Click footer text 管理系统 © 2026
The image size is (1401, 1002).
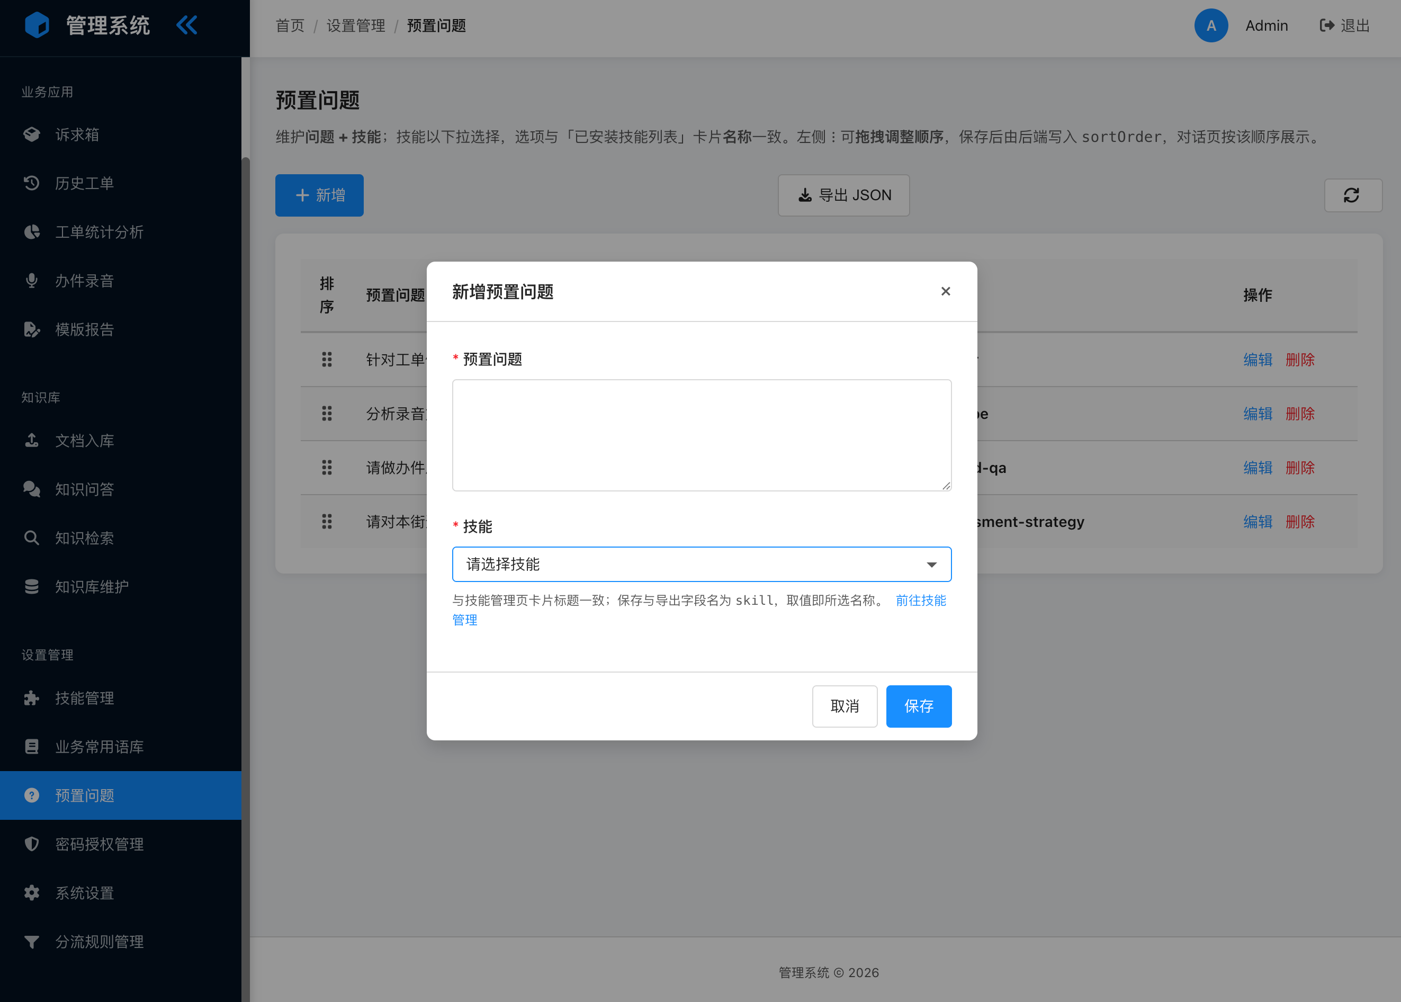click(829, 973)
